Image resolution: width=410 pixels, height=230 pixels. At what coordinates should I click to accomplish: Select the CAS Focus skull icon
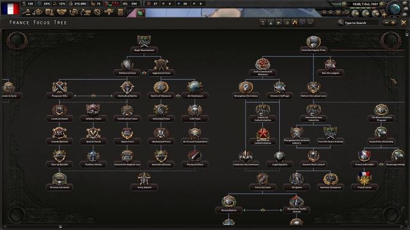(195, 111)
